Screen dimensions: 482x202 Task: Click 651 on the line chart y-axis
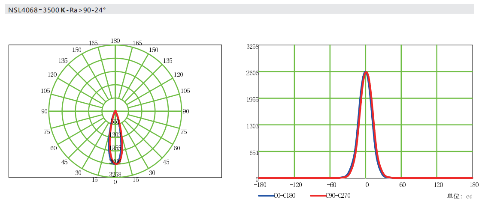(254, 152)
